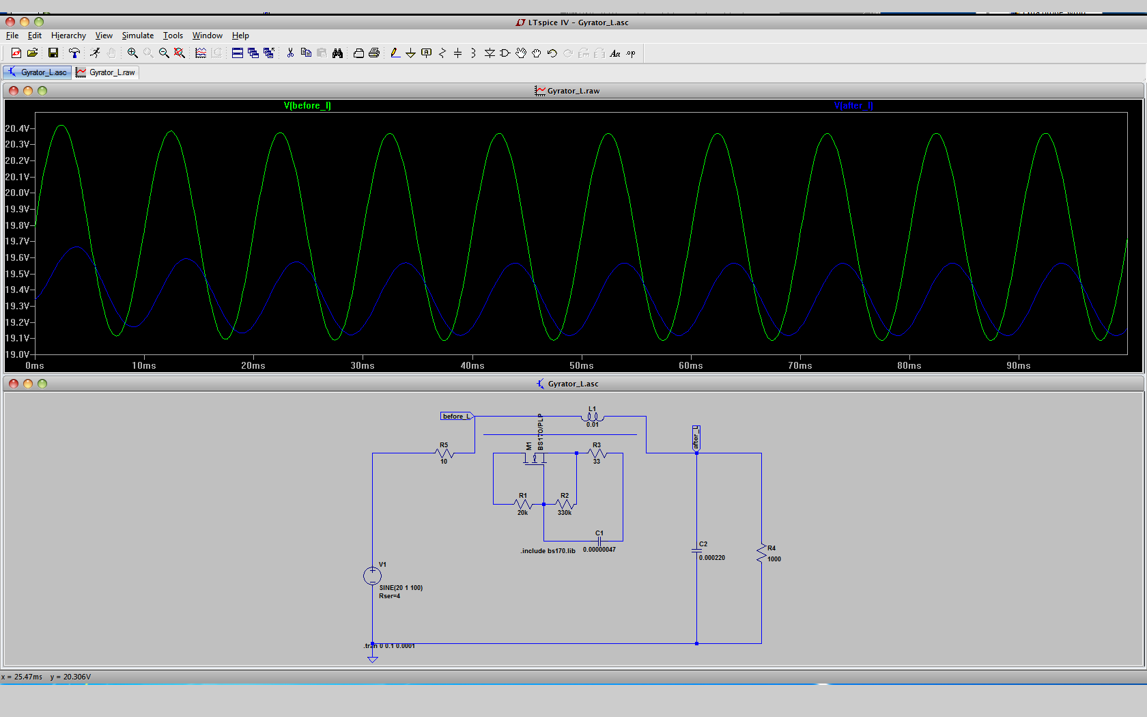Screen dimensions: 1147x717
Task: Close the Gyrator_L.raw plot window
Action: pyautogui.click(x=14, y=91)
